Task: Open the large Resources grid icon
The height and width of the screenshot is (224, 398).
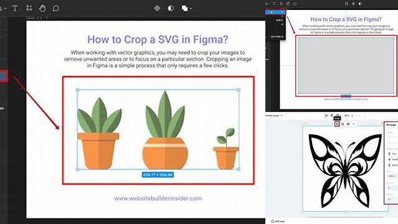Action: click(29, 8)
